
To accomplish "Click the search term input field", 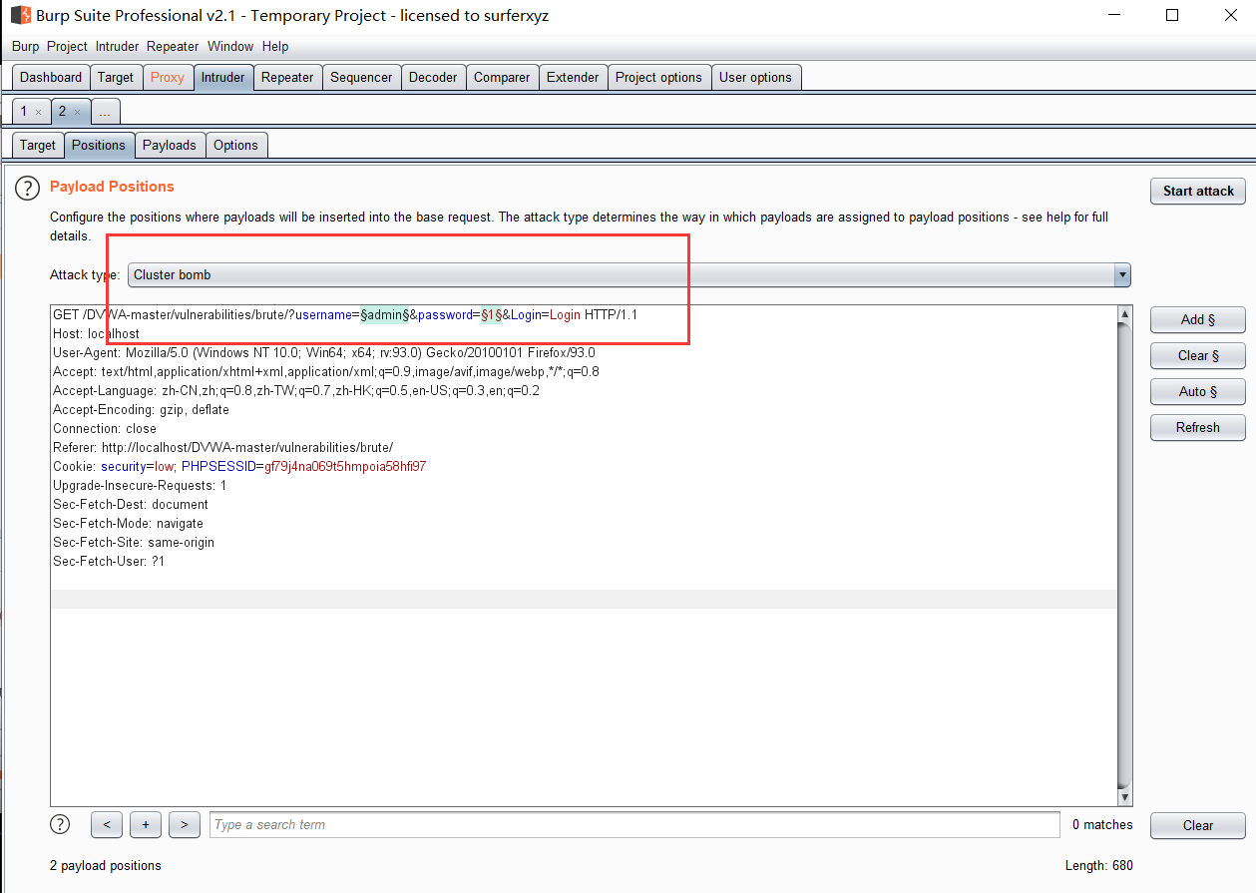I will (x=634, y=825).
